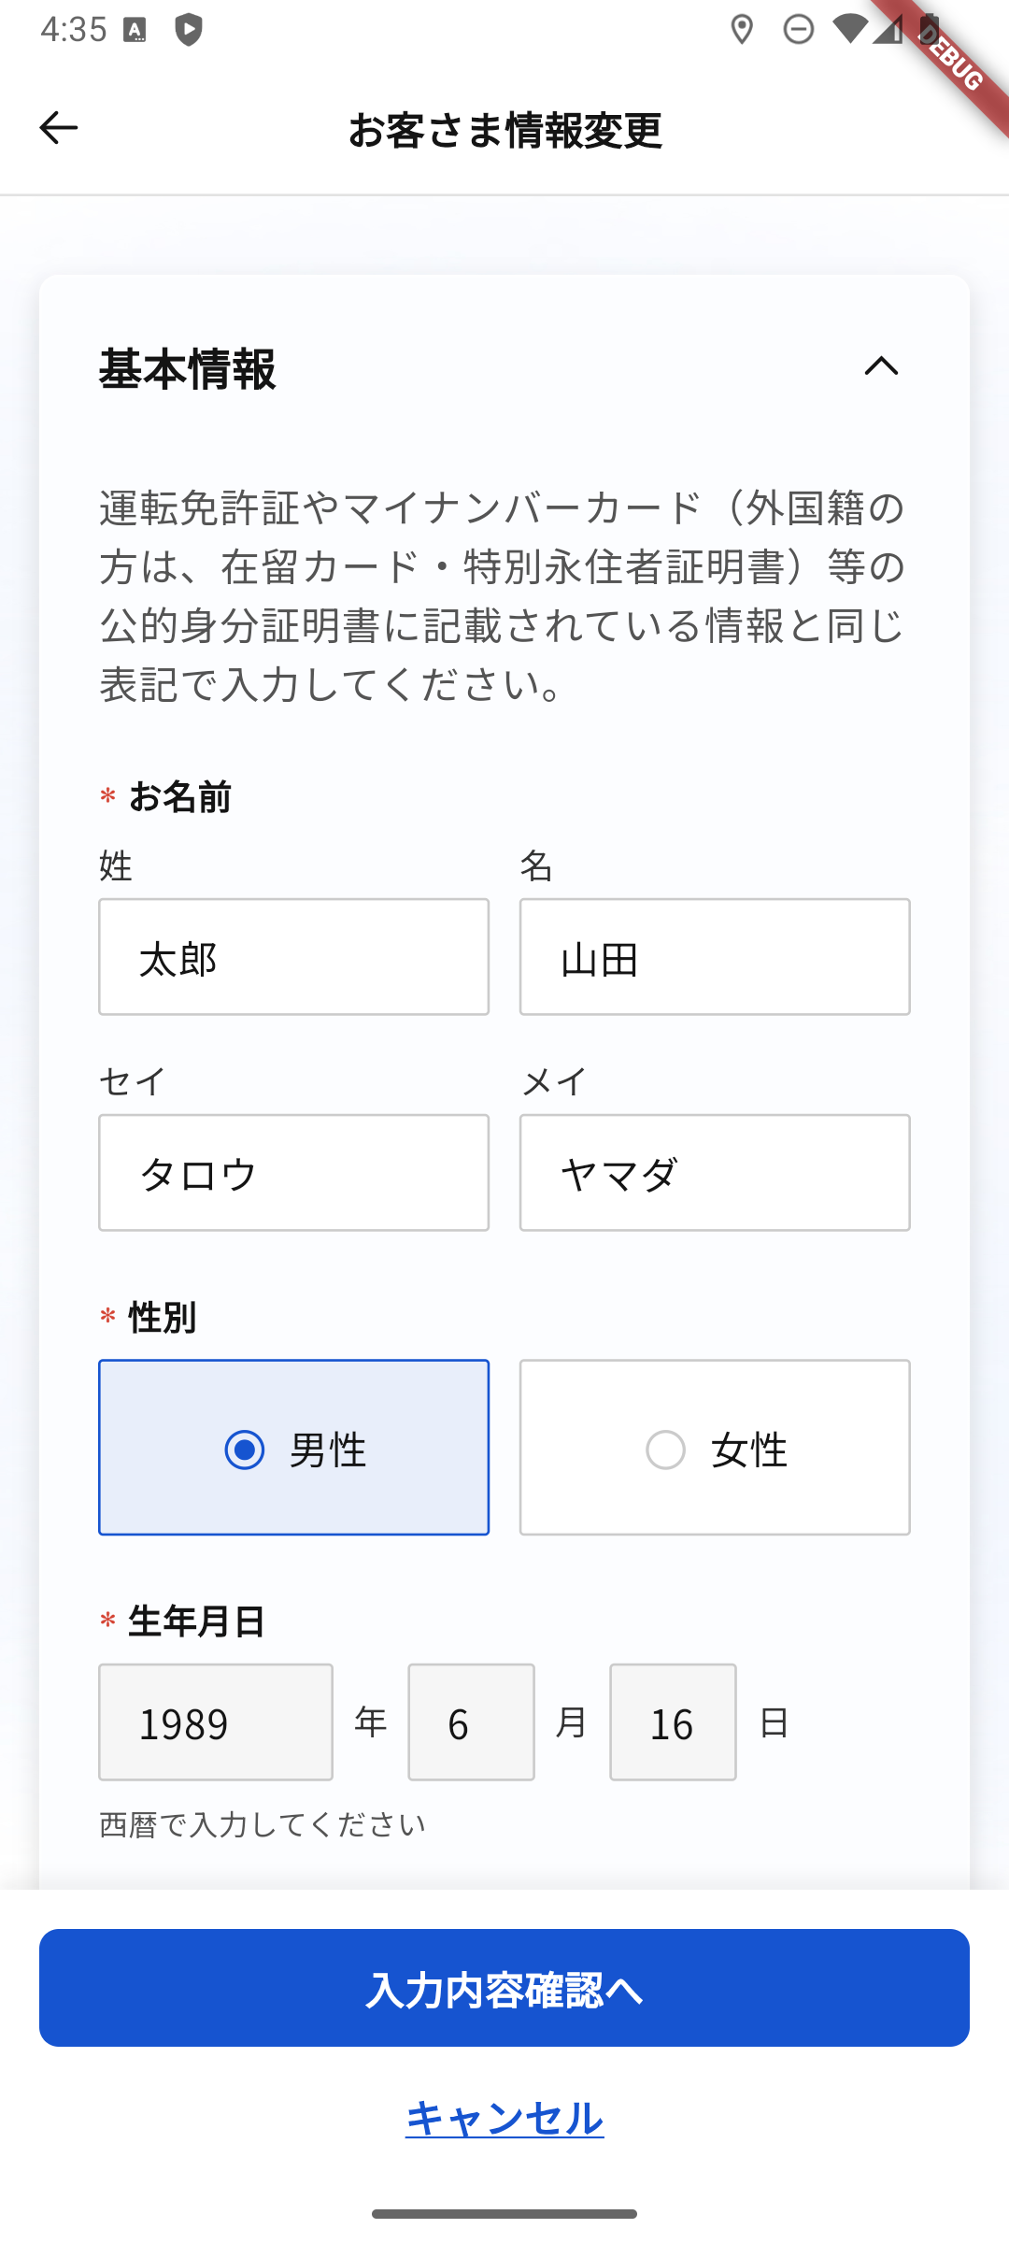The width and height of the screenshot is (1009, 2243).
Task: Tap the 基本情報 section header
Action: [x=188, y=368]
